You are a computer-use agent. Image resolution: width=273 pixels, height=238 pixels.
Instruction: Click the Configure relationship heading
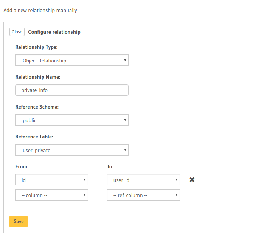coord(54,32)
